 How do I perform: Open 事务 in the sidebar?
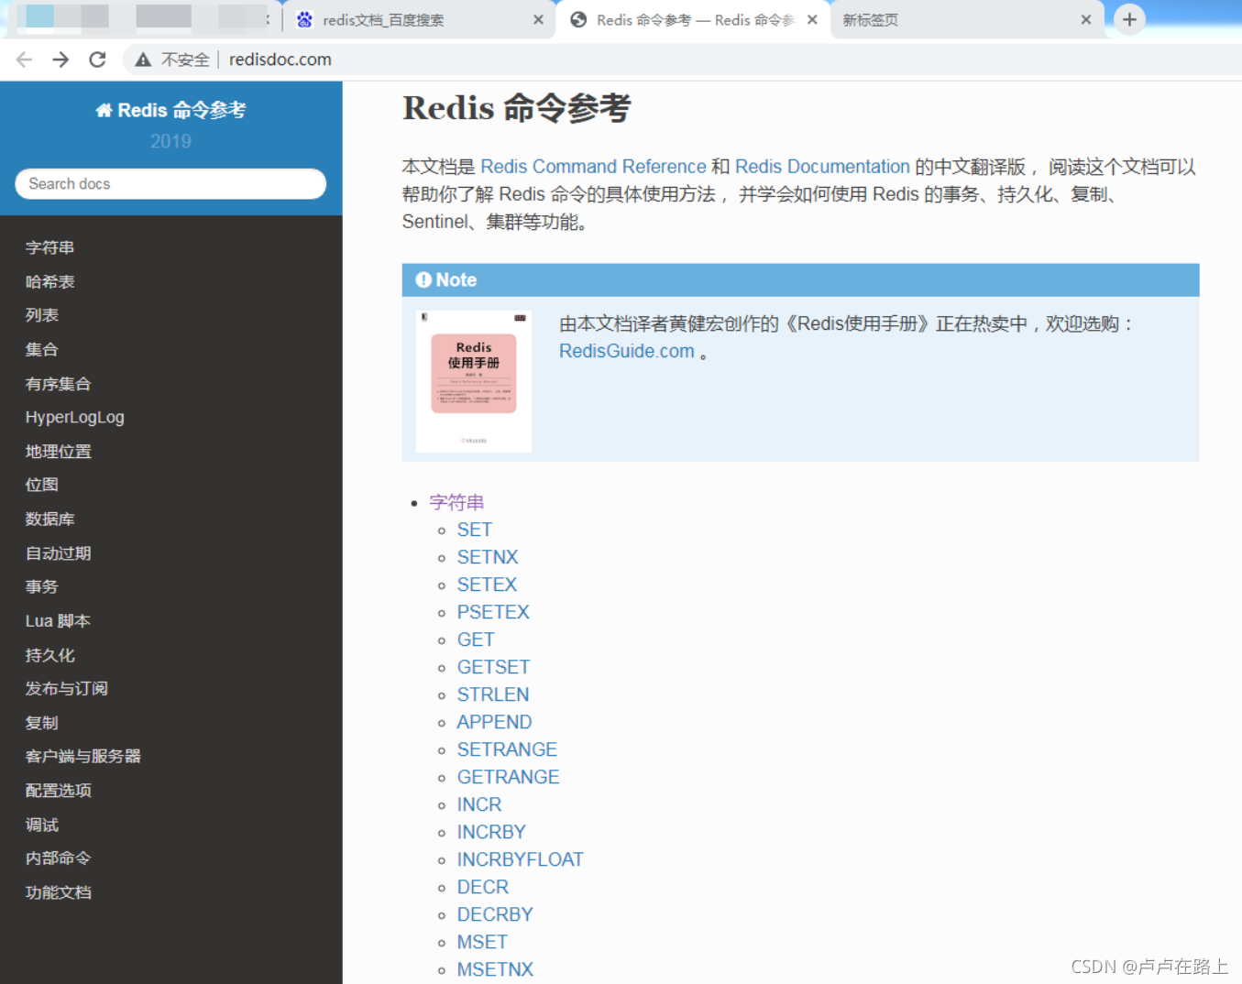(42, 586)
